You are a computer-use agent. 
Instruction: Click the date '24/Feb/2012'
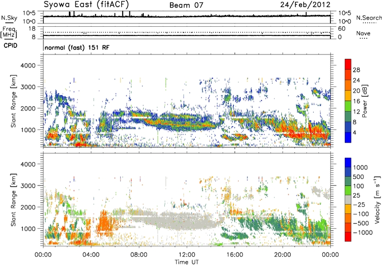click(305, 5)
